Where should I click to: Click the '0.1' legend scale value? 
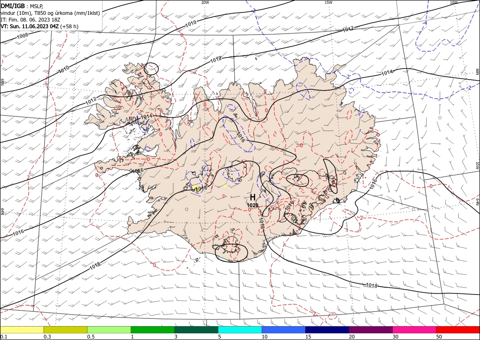3,337
